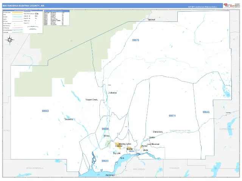
Task: Click the Meadow Lakes place label
Action: (x=125, y=144)
